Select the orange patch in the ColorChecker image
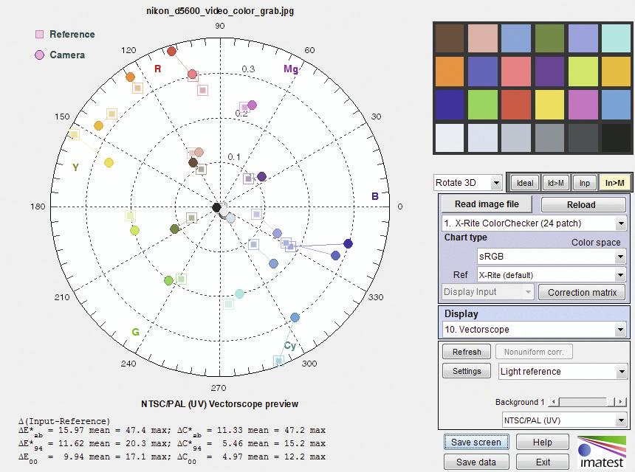The image size is (635, 472). (450, 72)
